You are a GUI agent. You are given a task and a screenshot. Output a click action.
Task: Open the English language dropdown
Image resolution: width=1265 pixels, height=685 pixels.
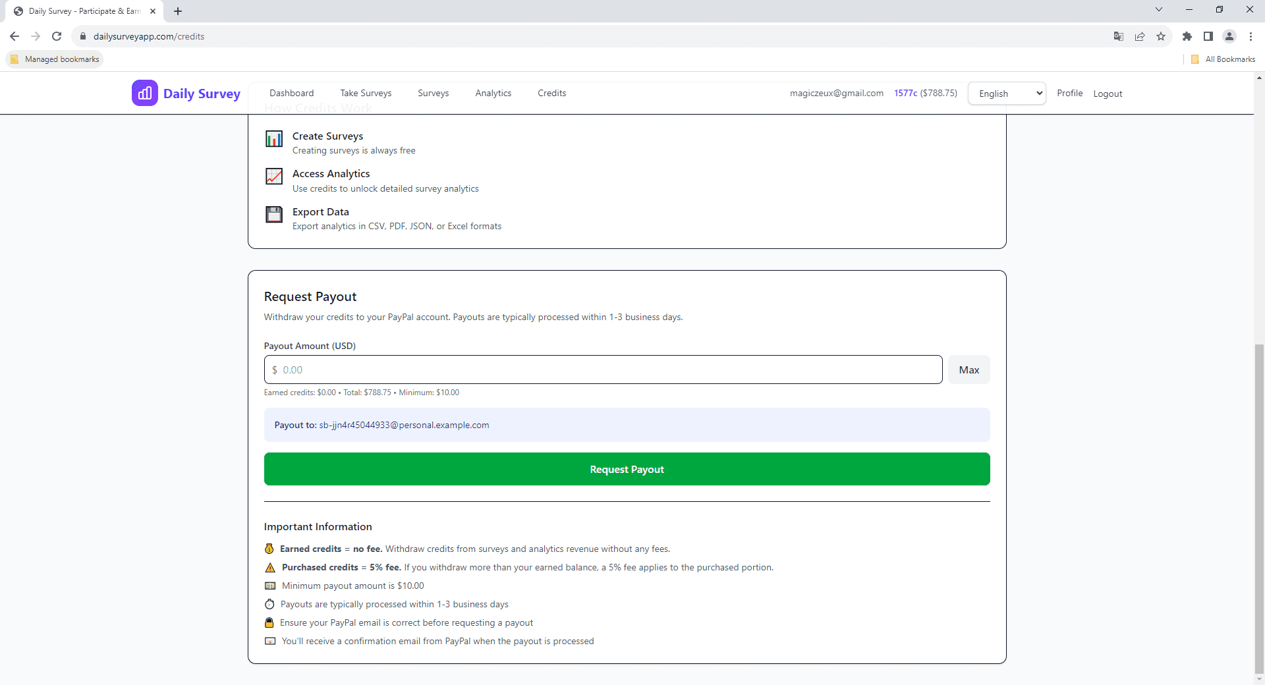pos(1007,93)
